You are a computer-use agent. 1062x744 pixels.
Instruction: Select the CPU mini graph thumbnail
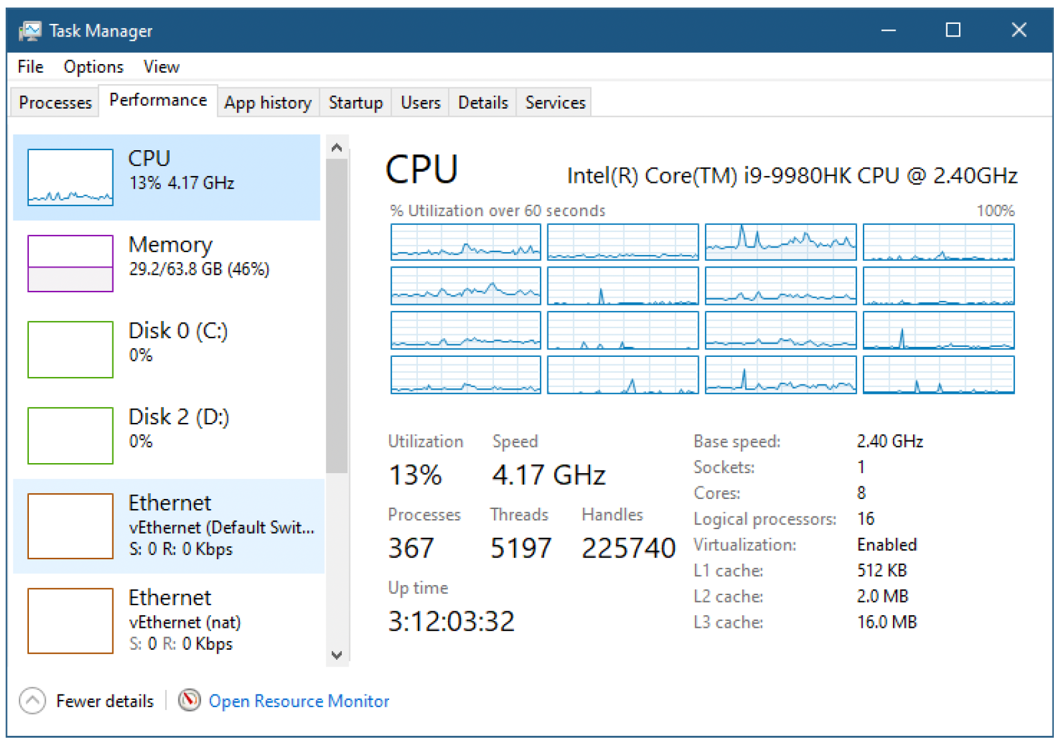tap(70, 177)
